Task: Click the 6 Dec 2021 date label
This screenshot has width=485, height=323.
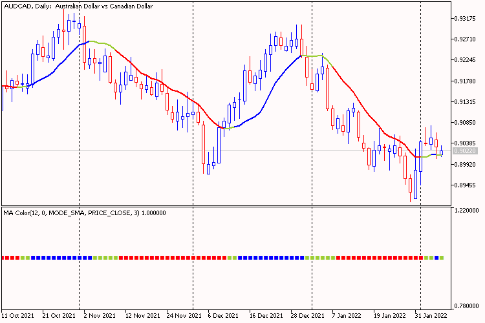Action: 223,316
